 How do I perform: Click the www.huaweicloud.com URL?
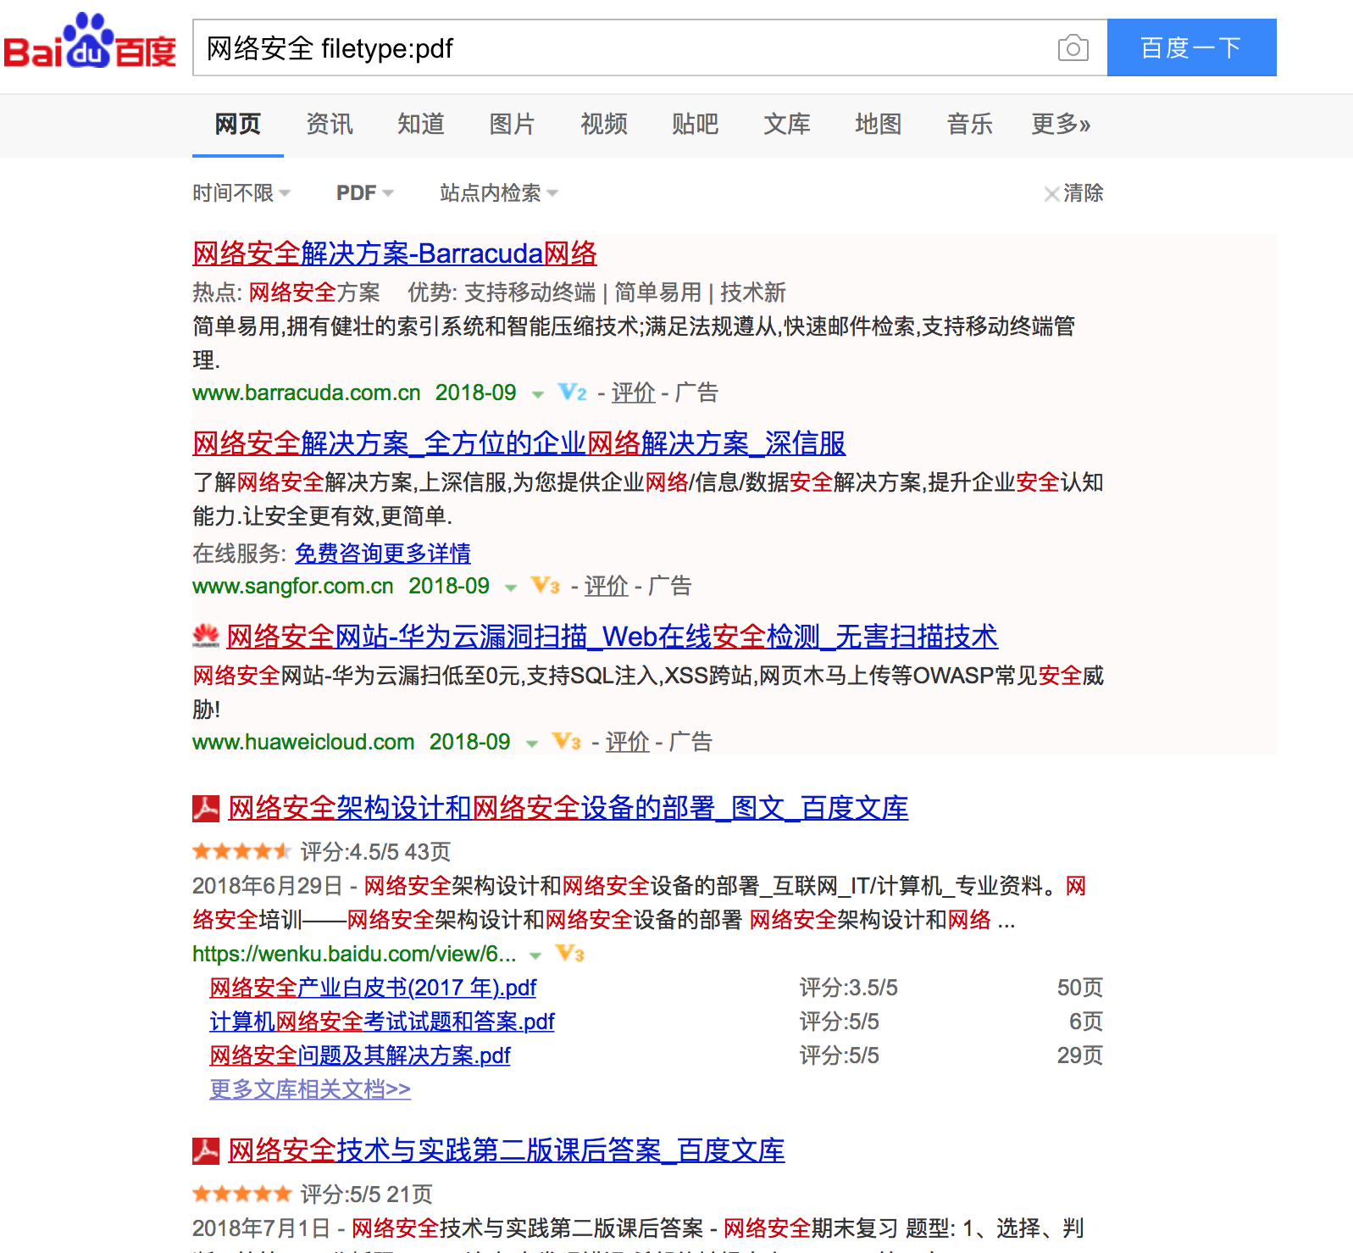[x=303, y=742]
